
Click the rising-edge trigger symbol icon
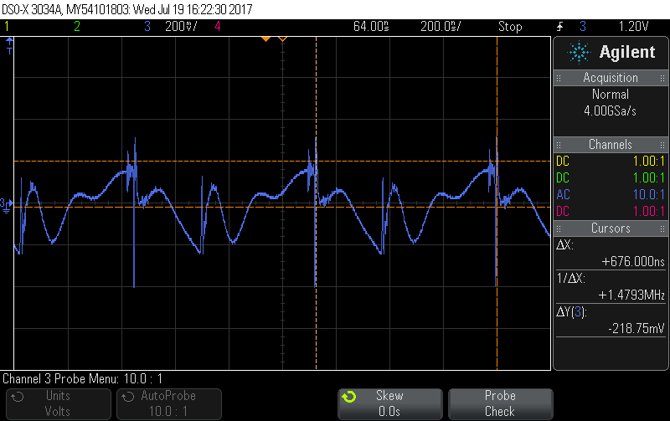(x=560, y=27)
